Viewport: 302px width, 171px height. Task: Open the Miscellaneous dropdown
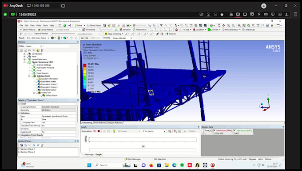(x=231, y=30)
